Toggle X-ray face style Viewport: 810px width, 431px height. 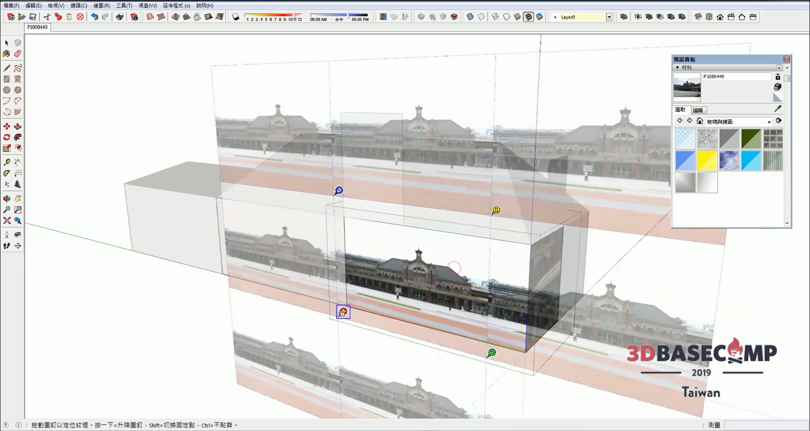click(470, 17)
